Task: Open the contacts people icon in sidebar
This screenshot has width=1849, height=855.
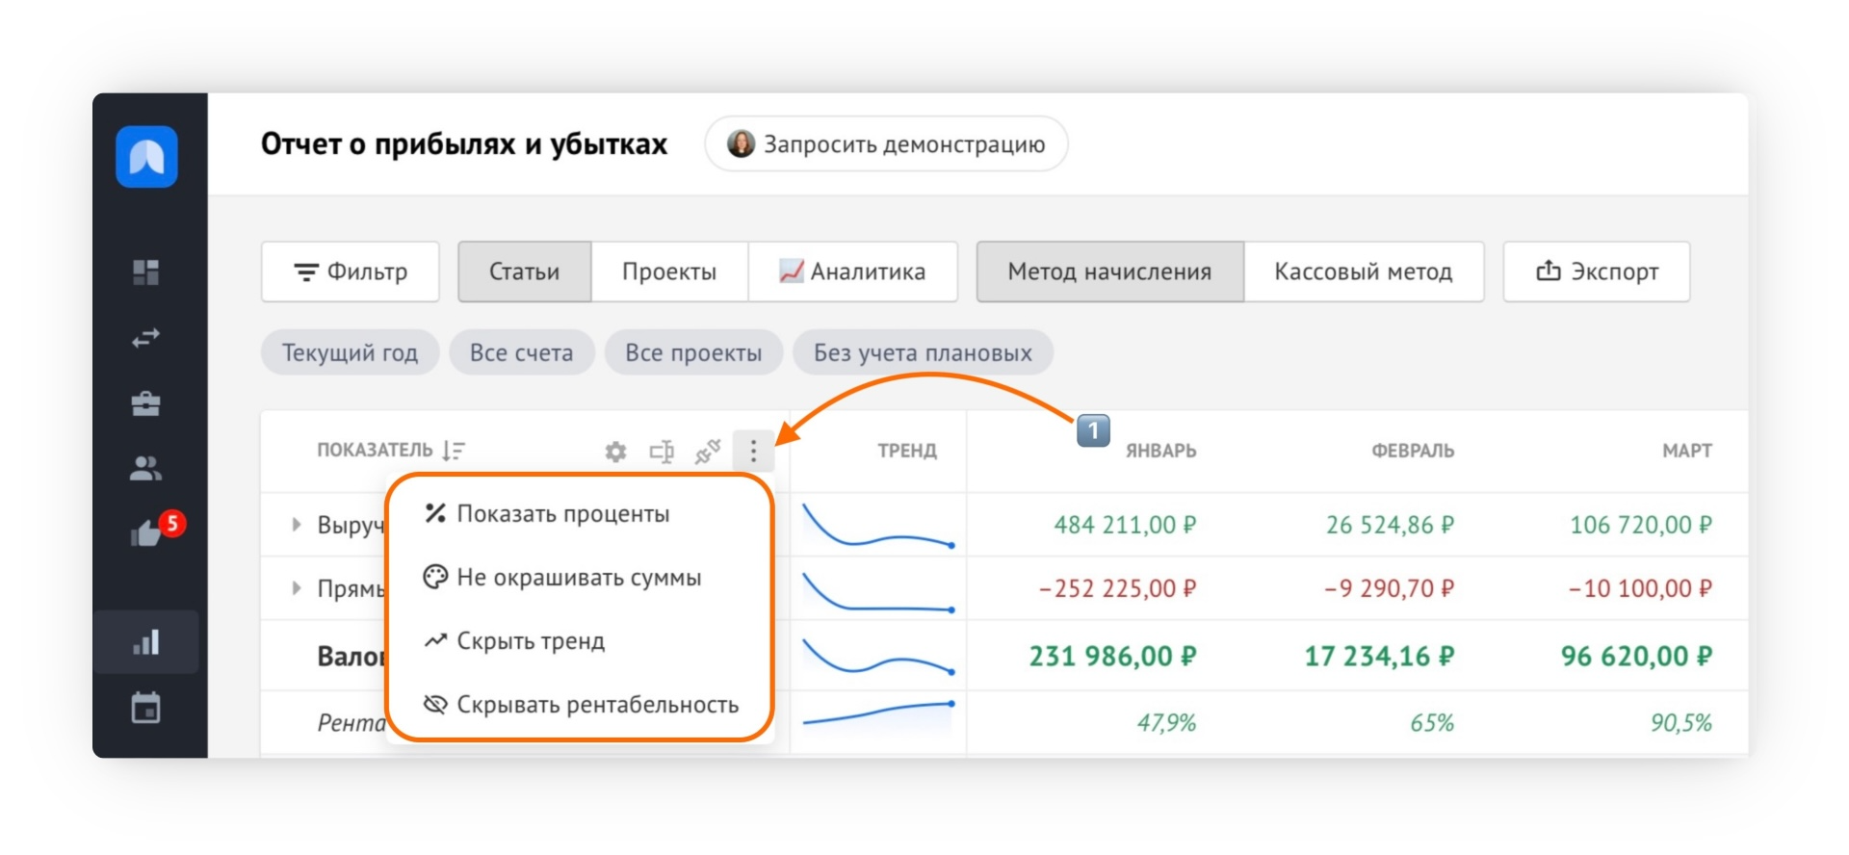Action: coord(146,469)
